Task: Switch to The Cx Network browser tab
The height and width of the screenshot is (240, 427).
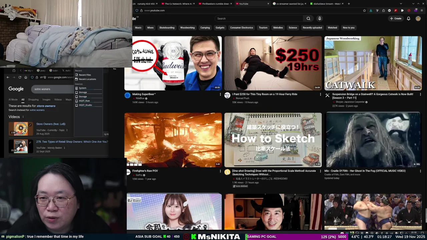Action: 178,4
